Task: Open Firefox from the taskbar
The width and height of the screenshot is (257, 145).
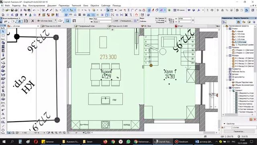Action: tap(105, 141)
